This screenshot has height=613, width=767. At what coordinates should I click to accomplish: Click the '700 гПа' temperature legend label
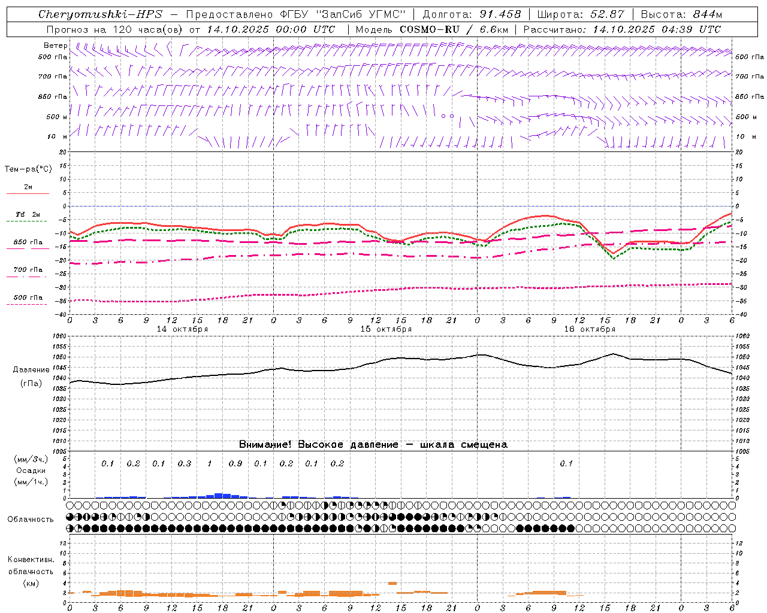pos(28,269)
